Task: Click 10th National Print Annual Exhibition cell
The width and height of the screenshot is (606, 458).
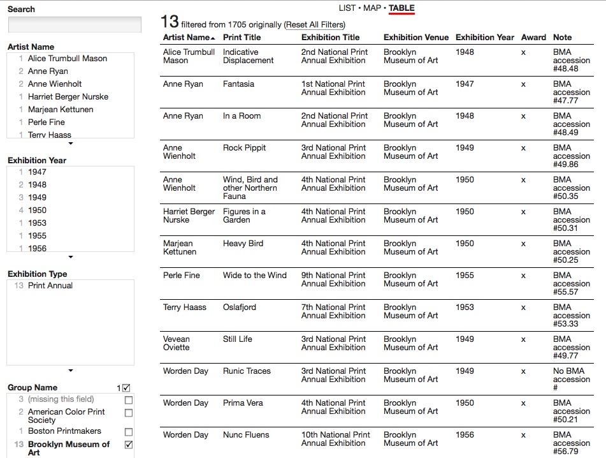Action: point(335,439)
